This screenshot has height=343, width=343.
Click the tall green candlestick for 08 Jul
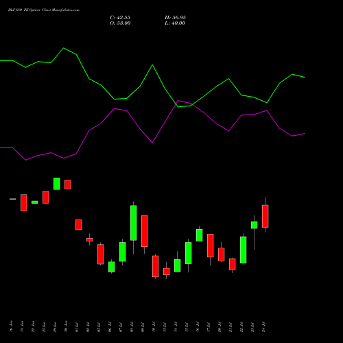tap(134, 223)
